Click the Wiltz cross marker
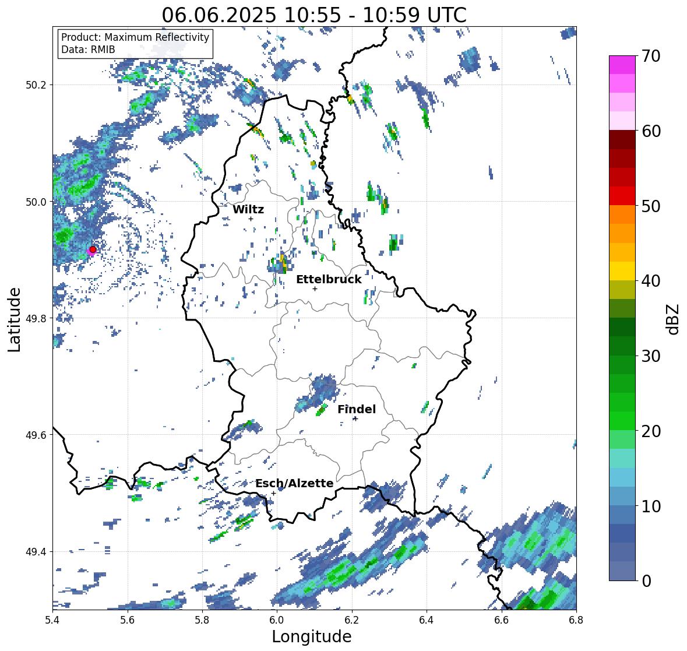The height and width of the screenshot is (651, 687). [x=251, y=219]
